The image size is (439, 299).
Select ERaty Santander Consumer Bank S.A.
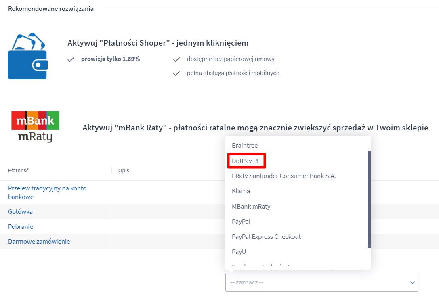tap(284, 176)
